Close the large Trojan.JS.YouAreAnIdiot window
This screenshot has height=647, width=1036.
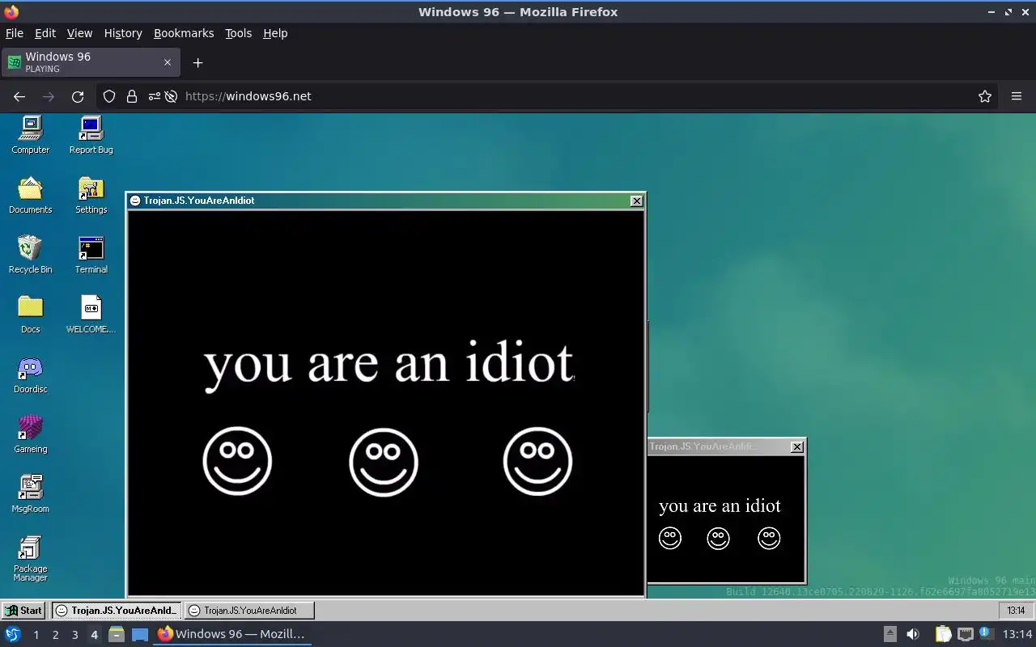pos(637,201)
